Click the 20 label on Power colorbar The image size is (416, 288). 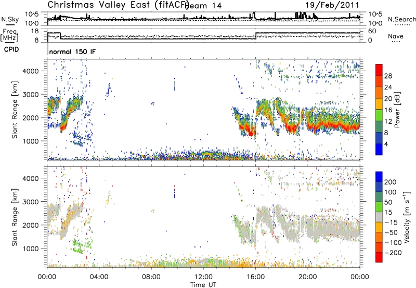tap(388, 99)
